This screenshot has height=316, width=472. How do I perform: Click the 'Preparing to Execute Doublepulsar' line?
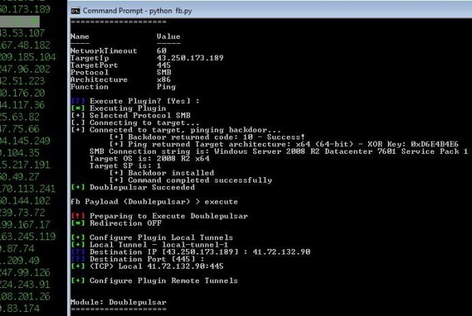(159, 216)
